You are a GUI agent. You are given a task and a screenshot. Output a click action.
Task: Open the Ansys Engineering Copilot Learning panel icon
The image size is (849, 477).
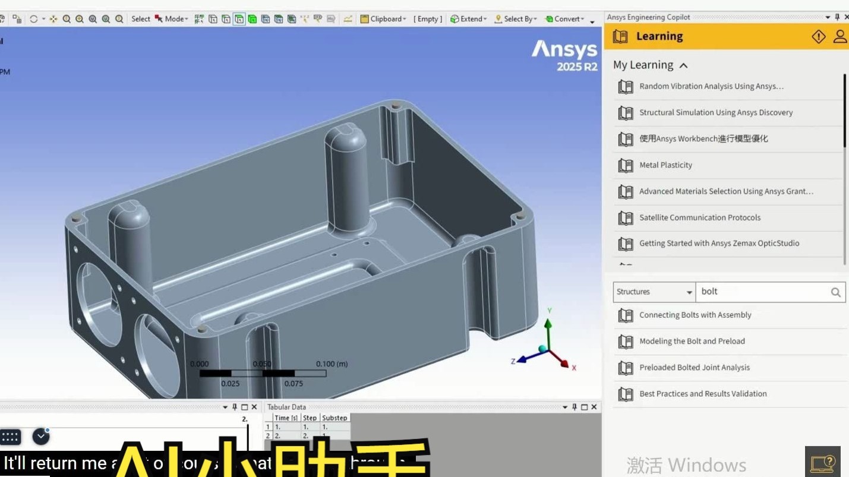click(x=620, y=36)
